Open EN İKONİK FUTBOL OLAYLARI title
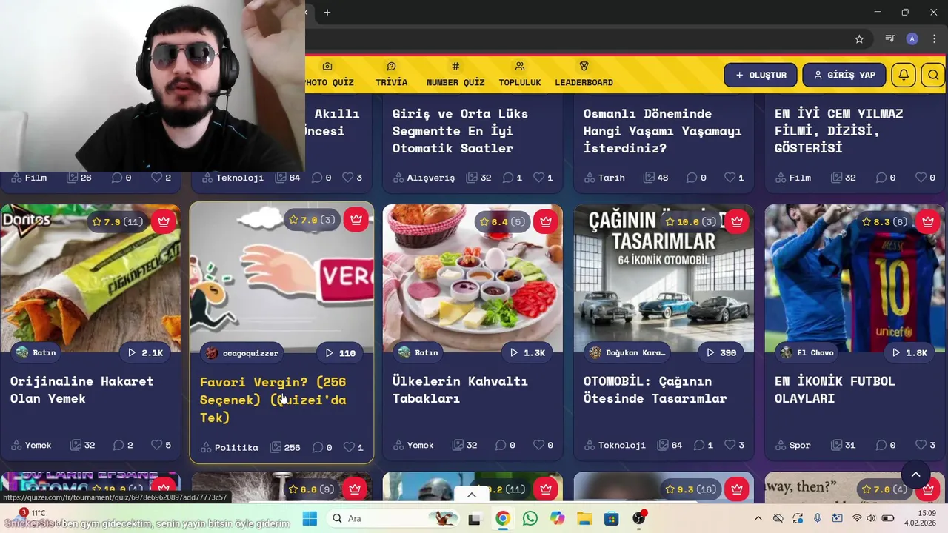This screenshot has height=533, width=948. pyautogui.click(x=835, y=389)
